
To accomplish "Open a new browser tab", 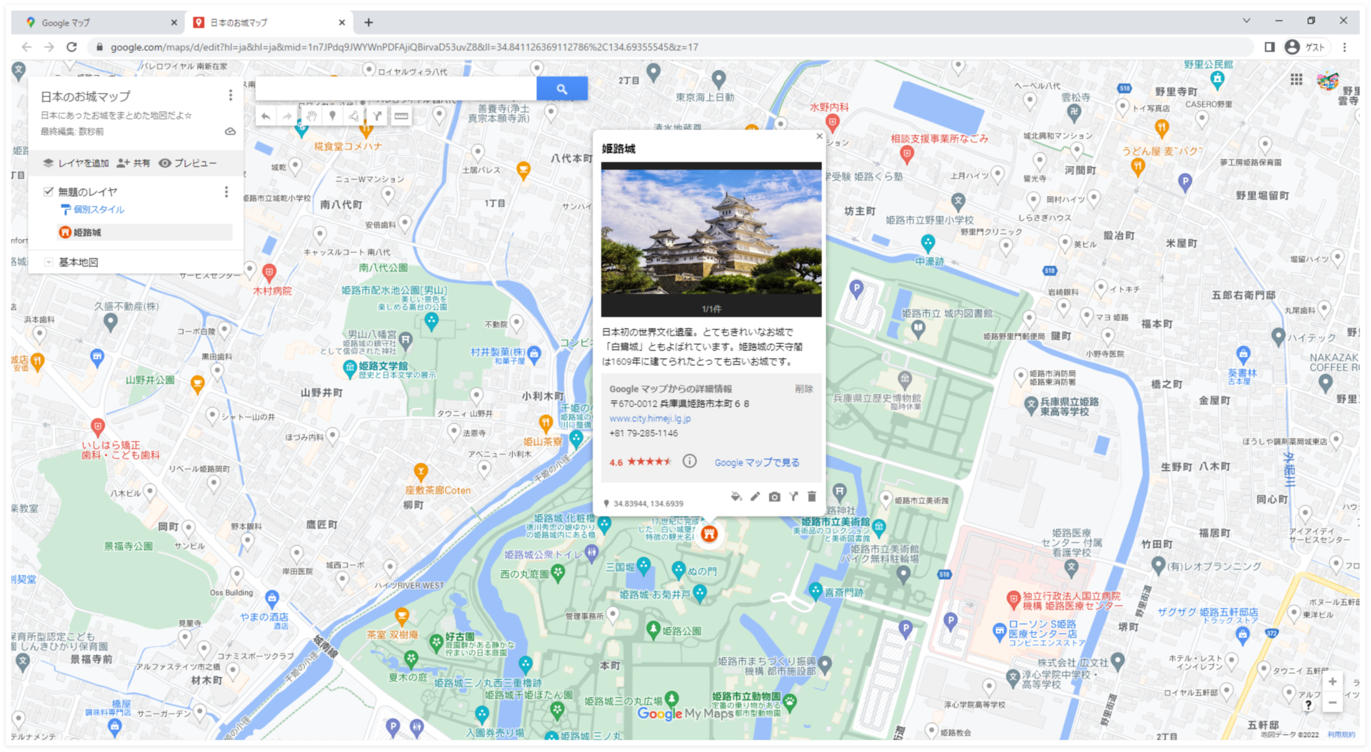I will pos(368,23).
